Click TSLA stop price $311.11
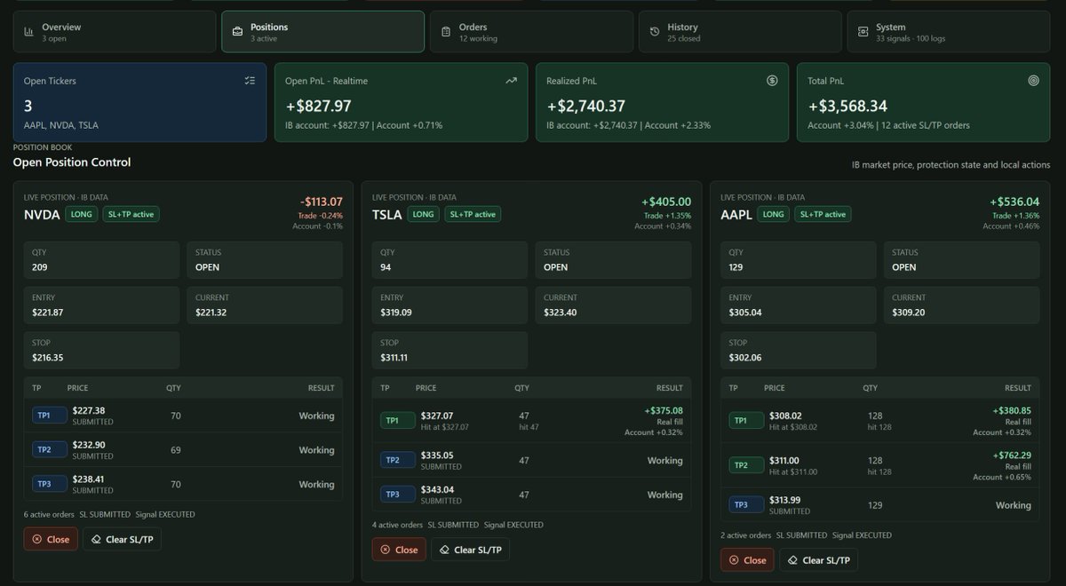This screenshot has height=586, width=1066. [394, 358]
